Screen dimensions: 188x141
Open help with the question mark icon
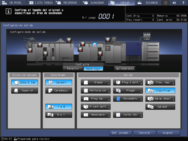(183, 3)
